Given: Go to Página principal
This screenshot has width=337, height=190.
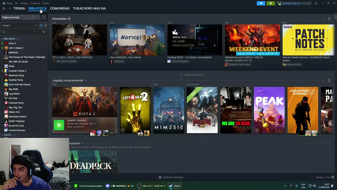Looking at the screenshot, I should [x=20, y=17].
